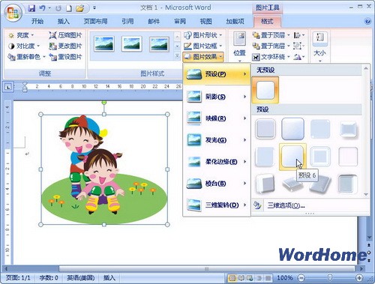
Task: Apply the first picture style thumbnail
Action: (104, 44)
